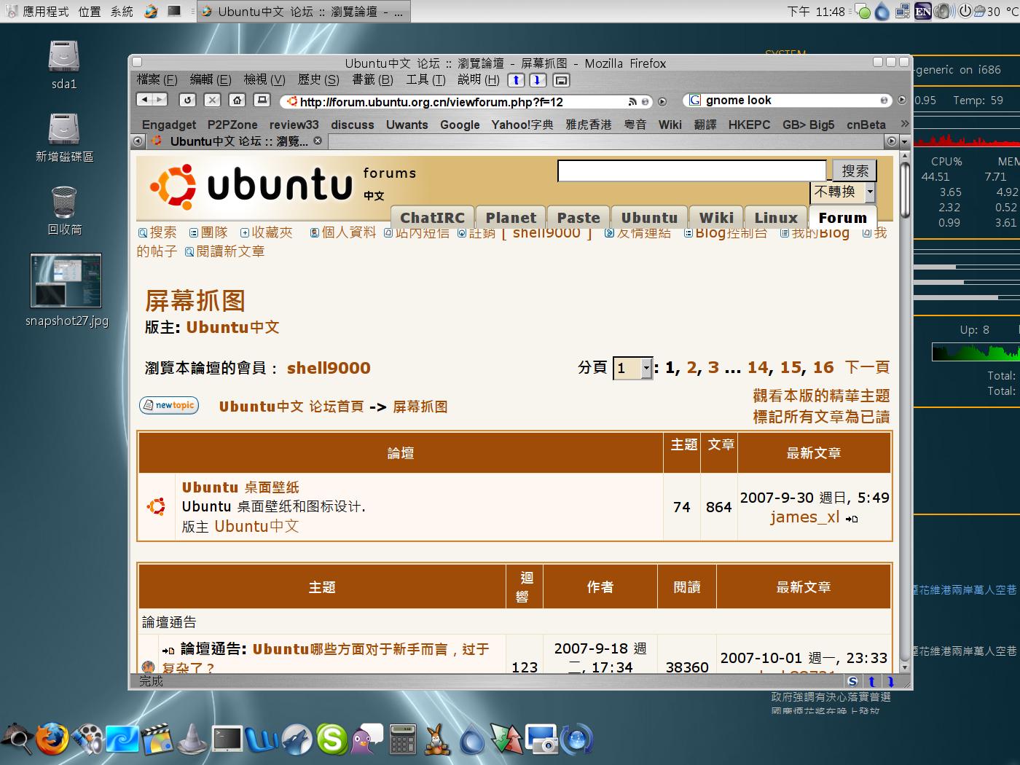Switch to the ChatIRC site tab

click(432, 217)
